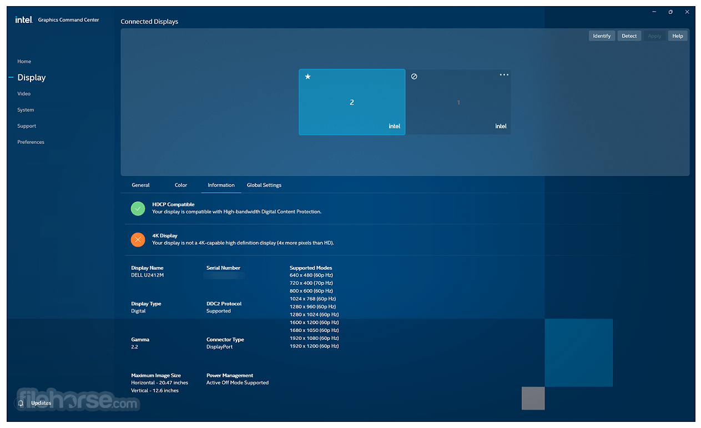701x428 pixels.
Task: Minimize the Graphics Command Center window
Action: 654,12
